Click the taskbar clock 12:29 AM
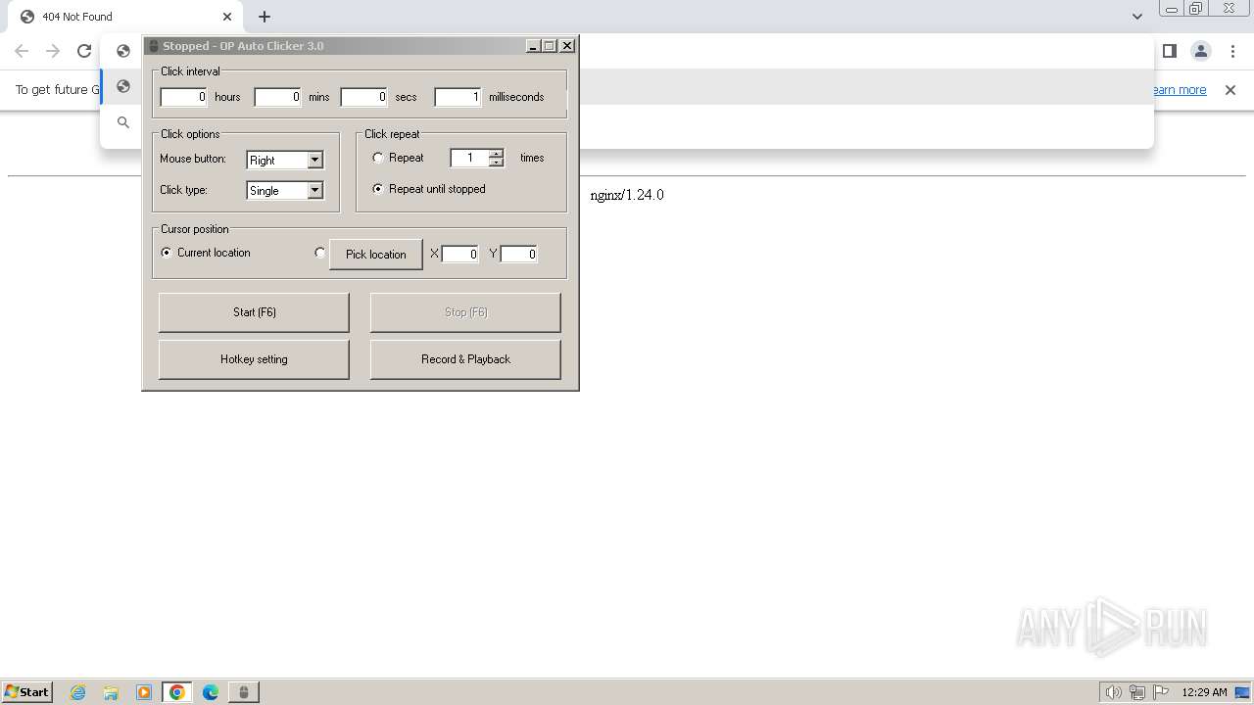Screen dimensions: 1254x705 [x=1204, y=692]
